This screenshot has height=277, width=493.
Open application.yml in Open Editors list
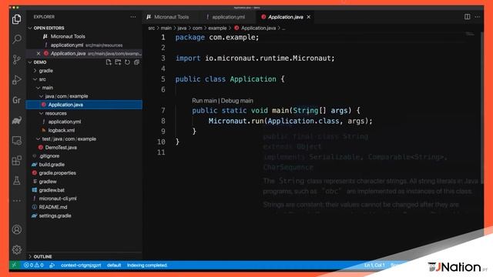tap(67, 45)
